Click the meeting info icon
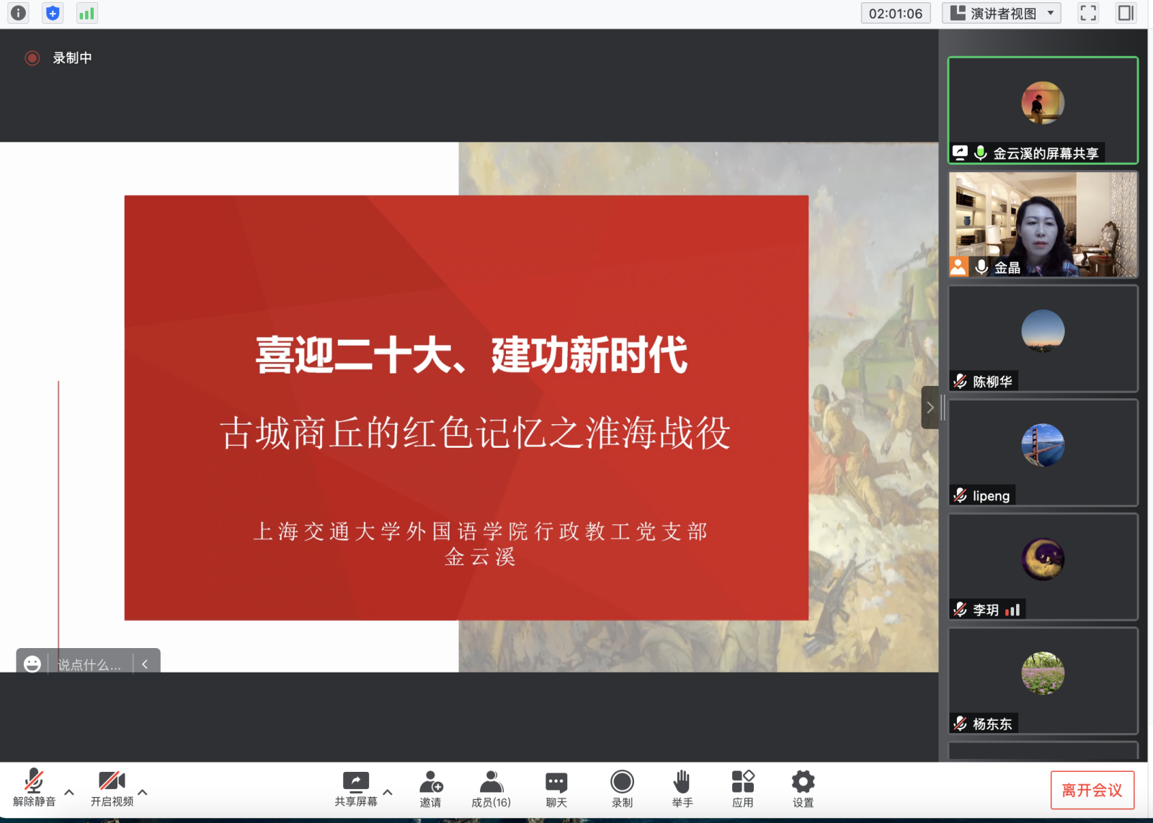Viewport: 1153px width, 823px height. tap(18, 13)
